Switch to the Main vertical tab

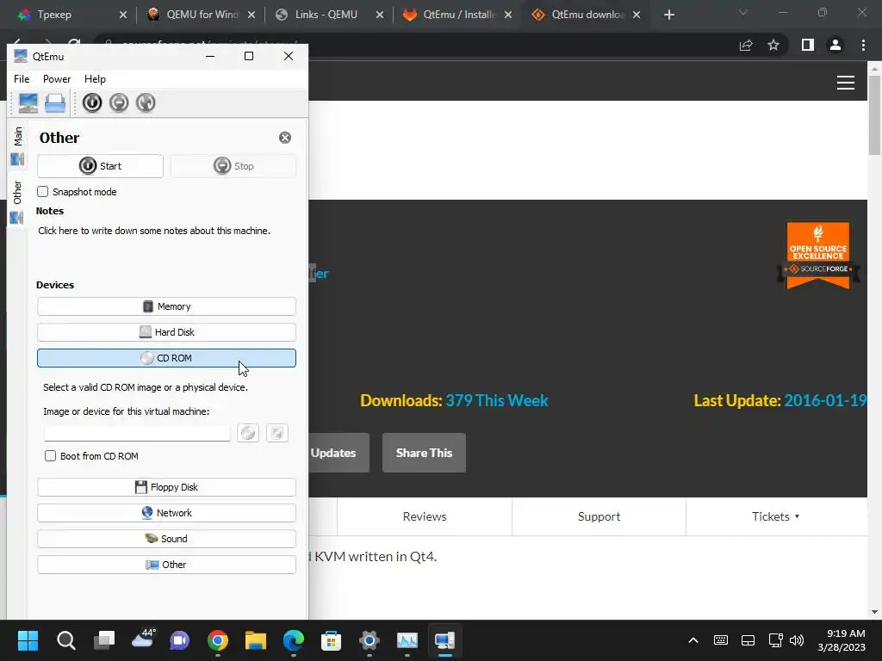tap(17, 145)
